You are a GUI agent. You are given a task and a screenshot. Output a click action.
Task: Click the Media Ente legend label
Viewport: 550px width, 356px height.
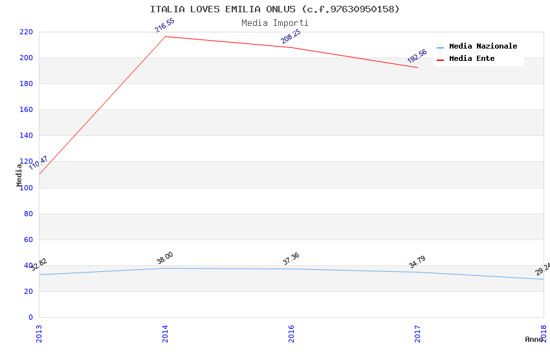pos(472,58)
